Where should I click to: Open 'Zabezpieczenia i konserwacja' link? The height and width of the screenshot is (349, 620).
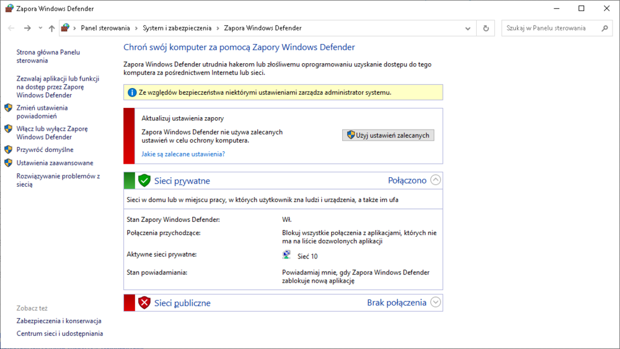(59, 321)
